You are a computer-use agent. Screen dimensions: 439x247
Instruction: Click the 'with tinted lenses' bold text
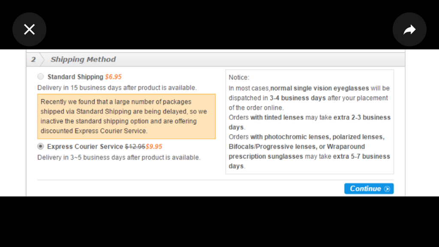click(x=277, y=117)
